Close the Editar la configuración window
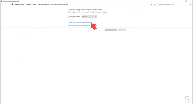This screenshot has width=193, height=104. coord(190,1)
